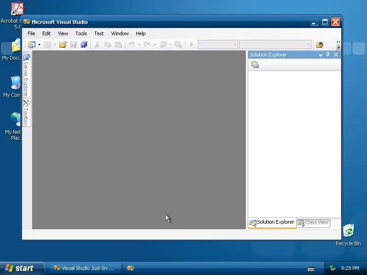
Task: Click the Save toolbar icon
Action: 73,44
